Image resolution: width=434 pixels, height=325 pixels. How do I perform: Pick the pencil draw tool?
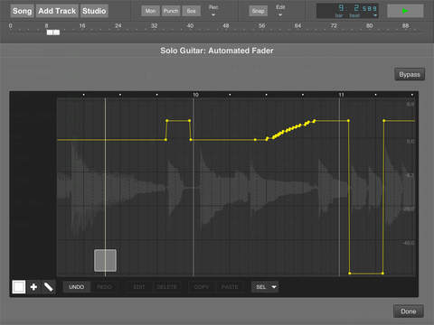click(49, 287)
